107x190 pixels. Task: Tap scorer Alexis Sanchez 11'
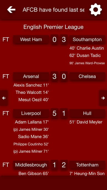pos(31,85)
